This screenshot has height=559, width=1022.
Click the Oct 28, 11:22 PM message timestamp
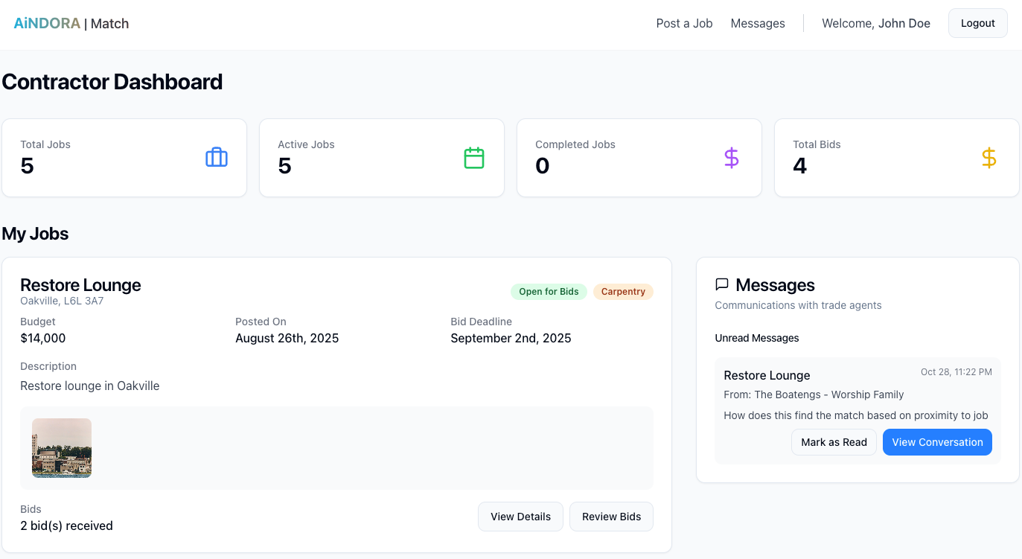(956, 371)
